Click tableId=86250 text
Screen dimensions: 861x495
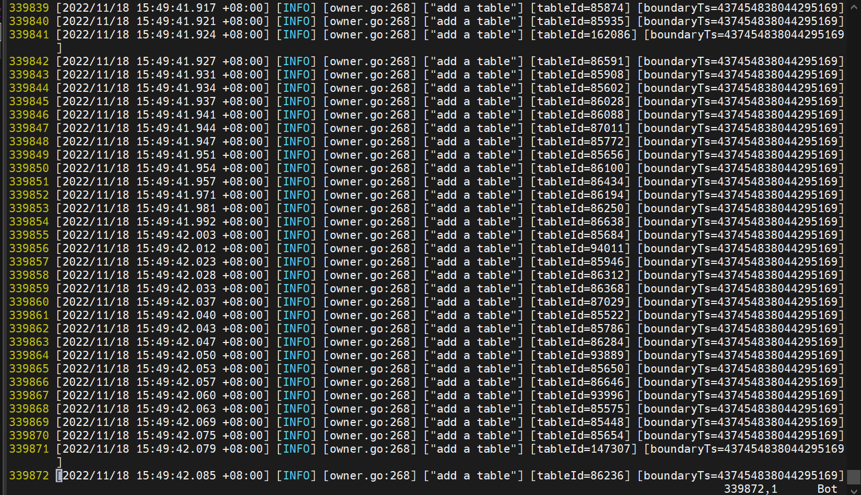[581, 208]
